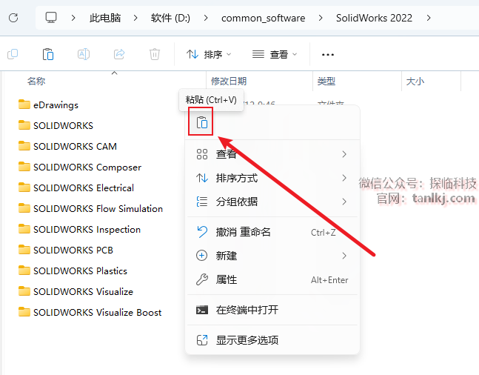Open 新建 submenu in context menu
The width and height of the screenshot is (479, 375).
pyautogui.click(x=272, y=256)
